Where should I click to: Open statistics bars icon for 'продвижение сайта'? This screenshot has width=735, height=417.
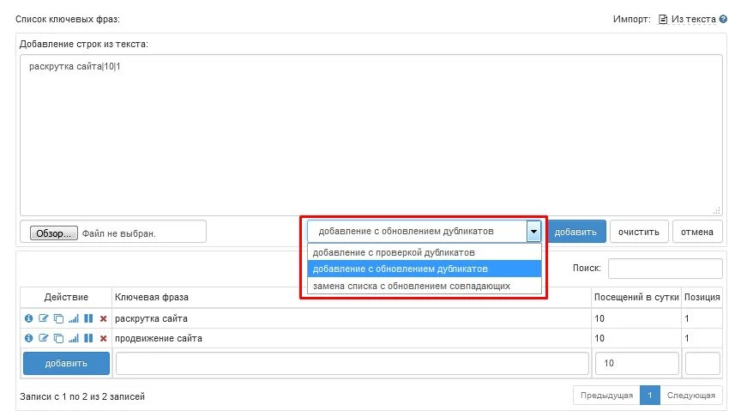(73, 338)
